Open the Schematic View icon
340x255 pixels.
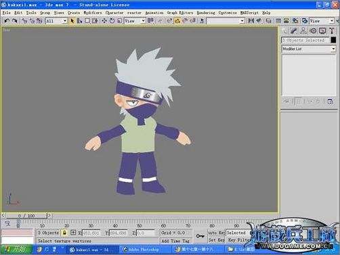286,21
